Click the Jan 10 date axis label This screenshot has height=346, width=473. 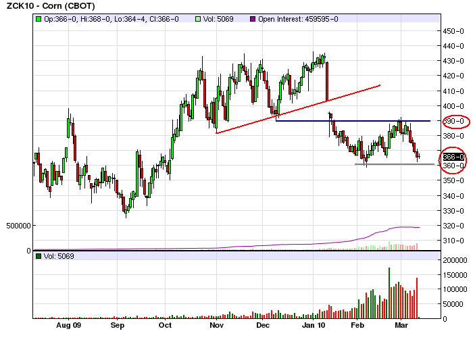314,326
